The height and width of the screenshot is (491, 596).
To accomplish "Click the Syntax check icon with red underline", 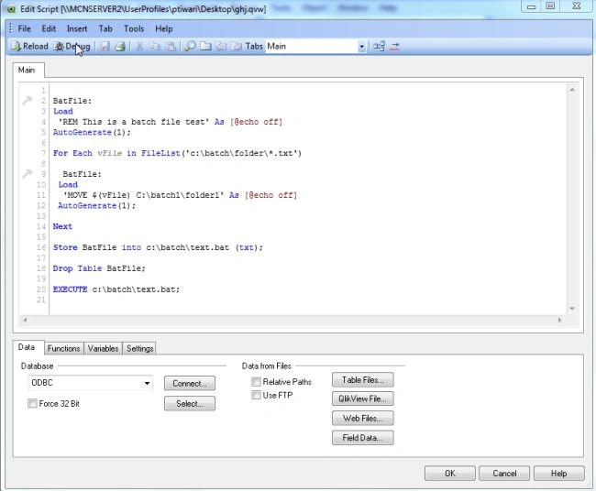I will (x=394, y=47).
